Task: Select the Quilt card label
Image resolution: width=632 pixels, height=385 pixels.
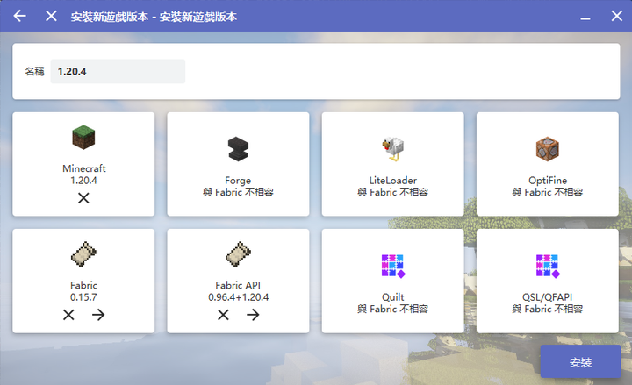Action: (x=393, y=296)
